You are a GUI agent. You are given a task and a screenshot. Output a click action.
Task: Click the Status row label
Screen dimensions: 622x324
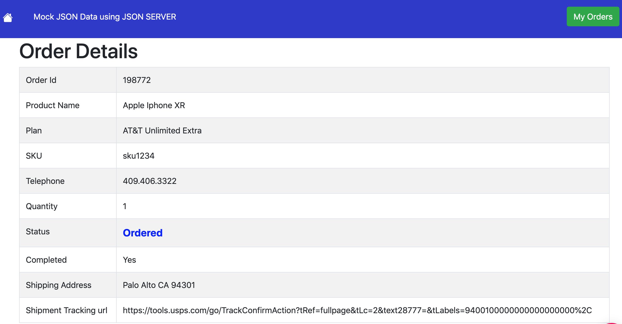tap(38, 232)
